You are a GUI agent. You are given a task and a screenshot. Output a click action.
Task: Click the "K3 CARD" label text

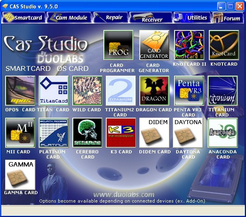click(x=121, y=152)
